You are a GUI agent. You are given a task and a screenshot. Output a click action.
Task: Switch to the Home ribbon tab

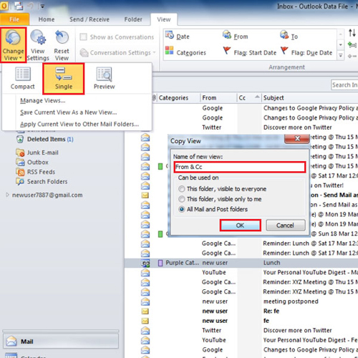[47, 19]
